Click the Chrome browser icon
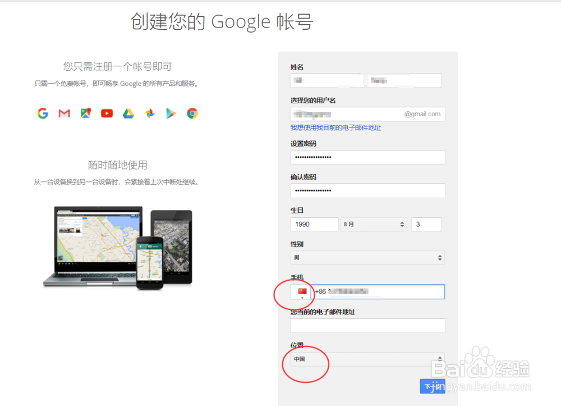The width and height of the screenshot is (561, 406). point(192,113)
